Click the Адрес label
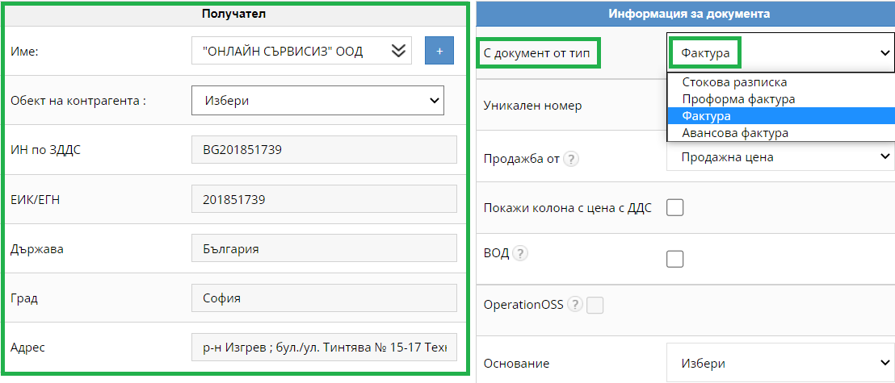895x383 pixels. [27, 347]
